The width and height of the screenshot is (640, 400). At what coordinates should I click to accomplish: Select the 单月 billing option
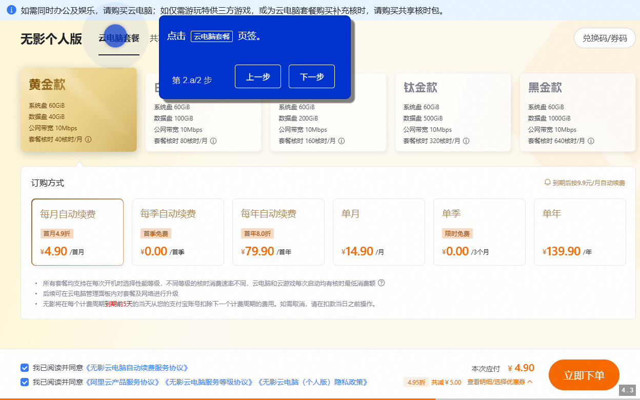point(379,232)
